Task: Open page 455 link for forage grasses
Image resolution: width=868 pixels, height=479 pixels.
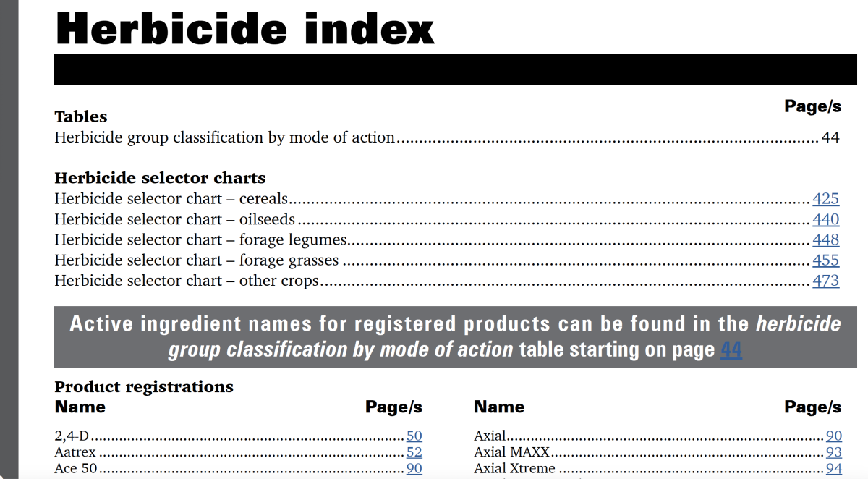Action: 825,260
